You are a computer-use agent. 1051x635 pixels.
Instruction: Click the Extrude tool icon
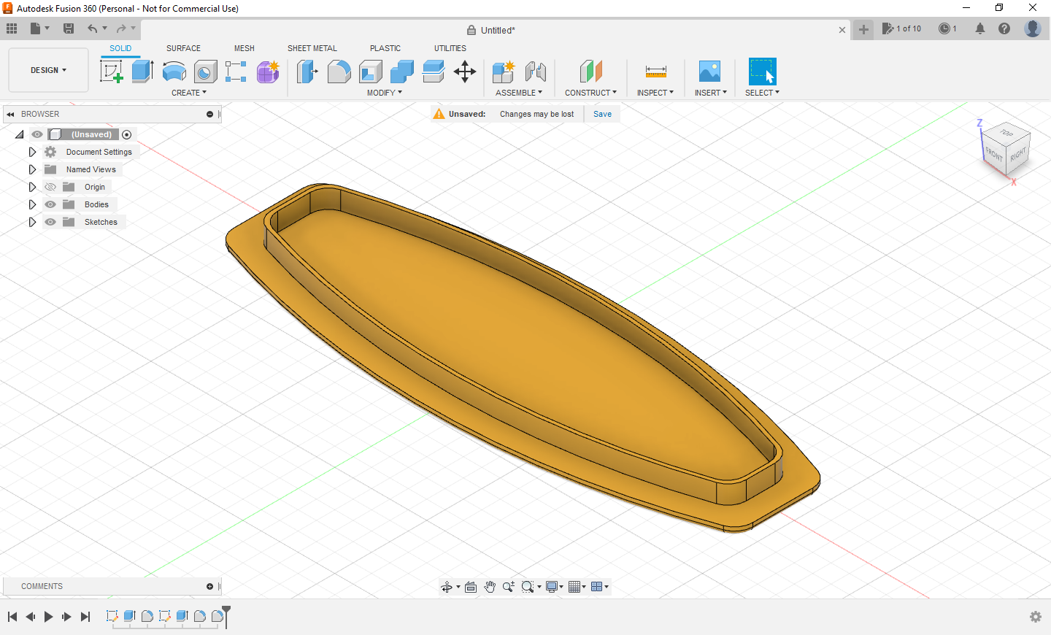pos(142,72)
